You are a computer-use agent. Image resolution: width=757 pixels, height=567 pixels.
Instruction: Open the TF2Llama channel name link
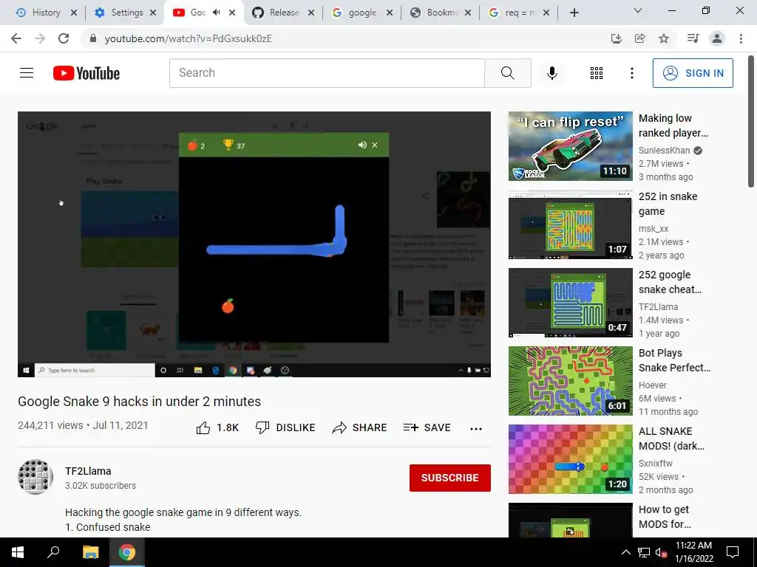[88, 471]
